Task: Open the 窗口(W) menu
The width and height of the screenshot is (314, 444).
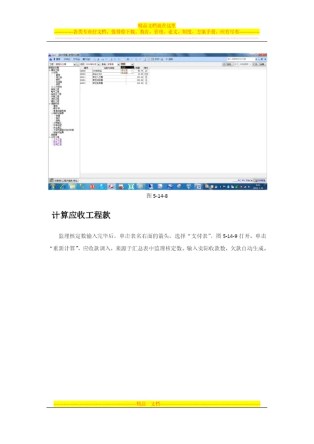Action: tap(87, 59)
